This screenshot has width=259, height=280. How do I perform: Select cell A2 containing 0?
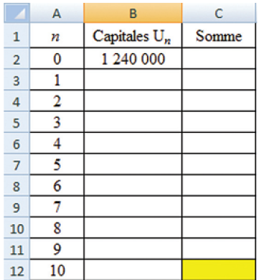[x=57, y=59]
